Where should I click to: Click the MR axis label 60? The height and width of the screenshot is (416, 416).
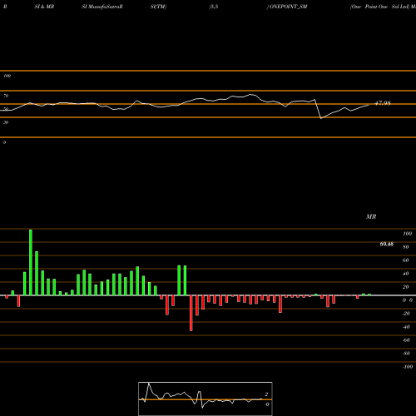(405, 260)
